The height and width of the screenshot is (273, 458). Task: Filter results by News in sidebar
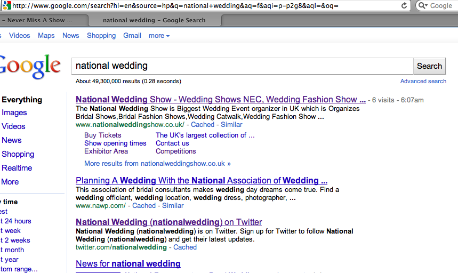[12, 140]
